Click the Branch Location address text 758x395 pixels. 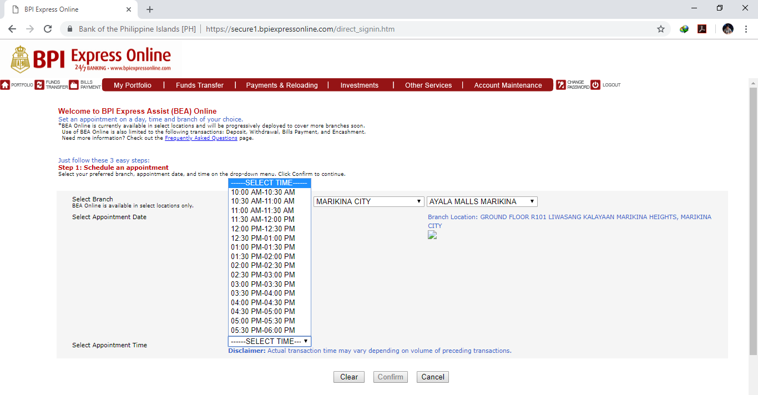569,221
